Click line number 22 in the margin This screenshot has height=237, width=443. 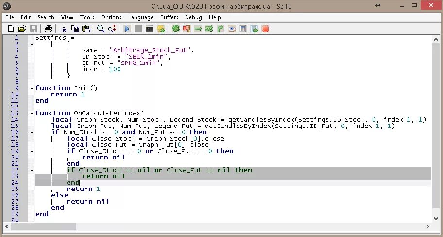[x=15, y=170]
